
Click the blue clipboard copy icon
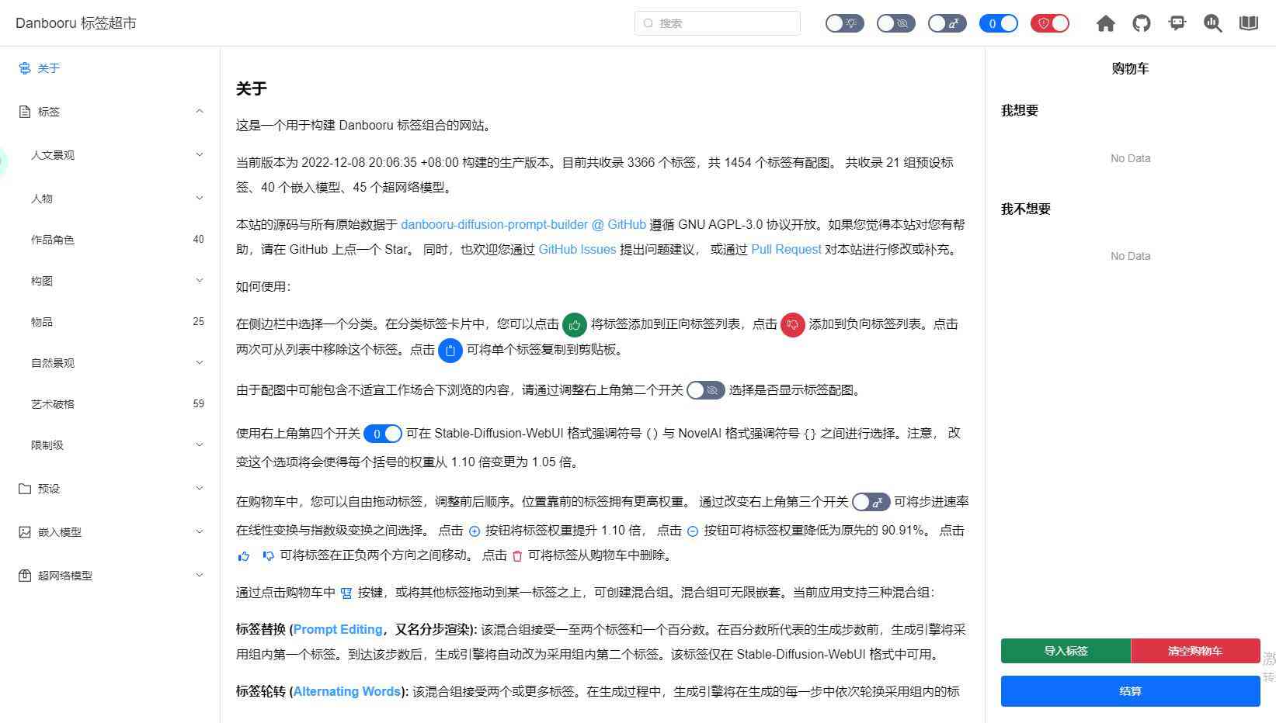click(450, 350)
